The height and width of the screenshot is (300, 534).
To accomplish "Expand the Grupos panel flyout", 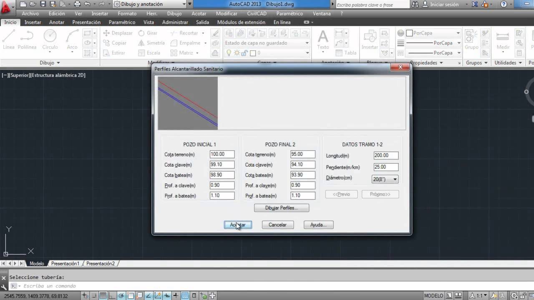I will click(x=476, y=62).
